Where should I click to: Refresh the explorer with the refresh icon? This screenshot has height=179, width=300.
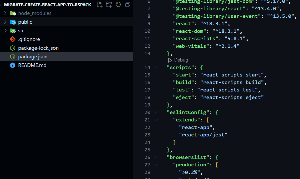pos(118,4)
